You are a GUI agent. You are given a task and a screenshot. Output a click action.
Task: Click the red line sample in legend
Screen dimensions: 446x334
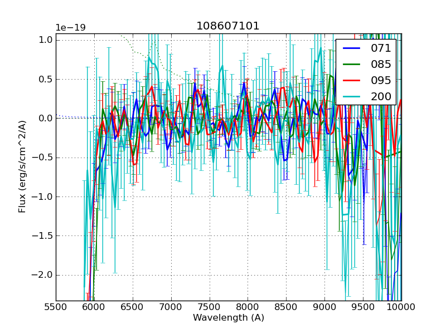tap(352, 80)
